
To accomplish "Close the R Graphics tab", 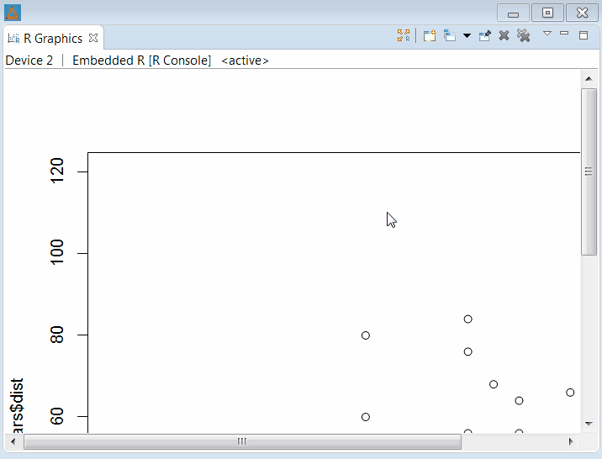I will point(93,38).
